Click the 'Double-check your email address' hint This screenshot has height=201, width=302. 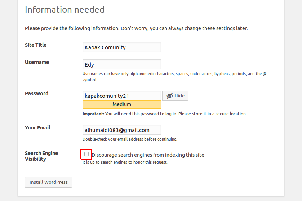click(130, 139)
